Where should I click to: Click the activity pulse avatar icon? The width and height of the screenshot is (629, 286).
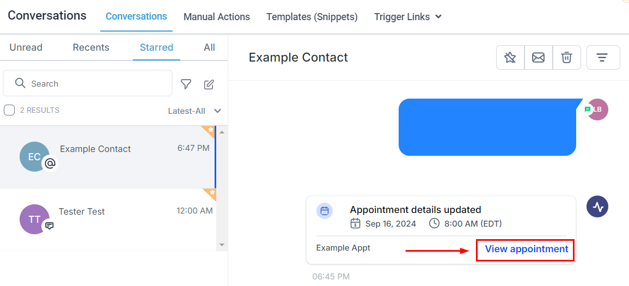[597, 207]
